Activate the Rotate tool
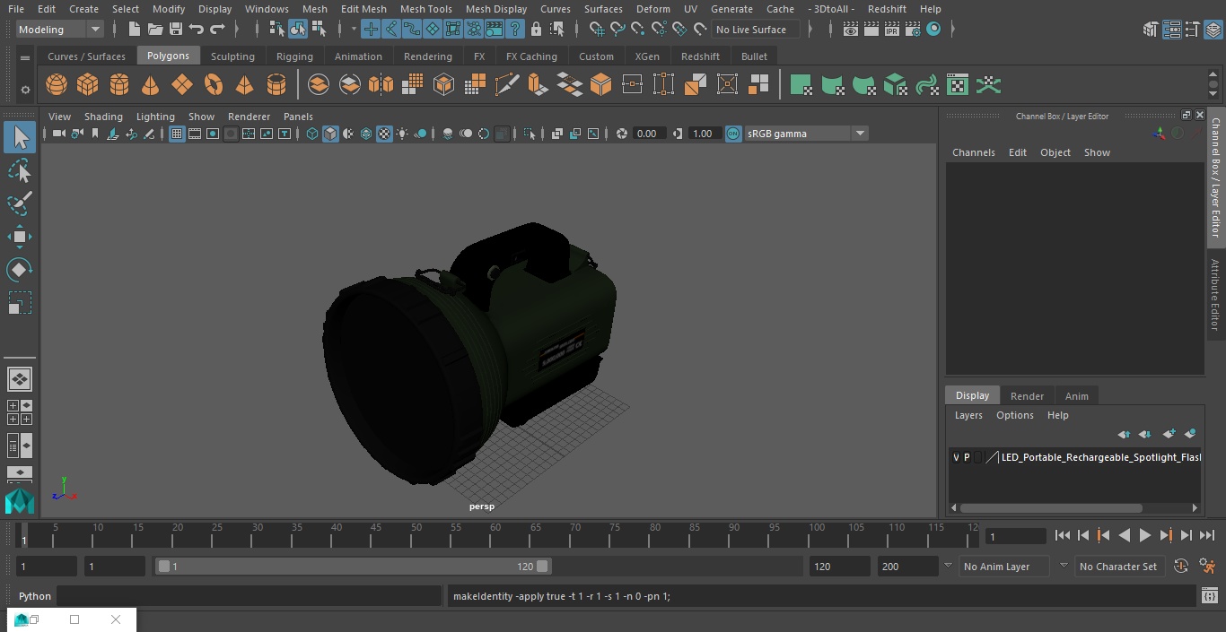 click(20, 270)
